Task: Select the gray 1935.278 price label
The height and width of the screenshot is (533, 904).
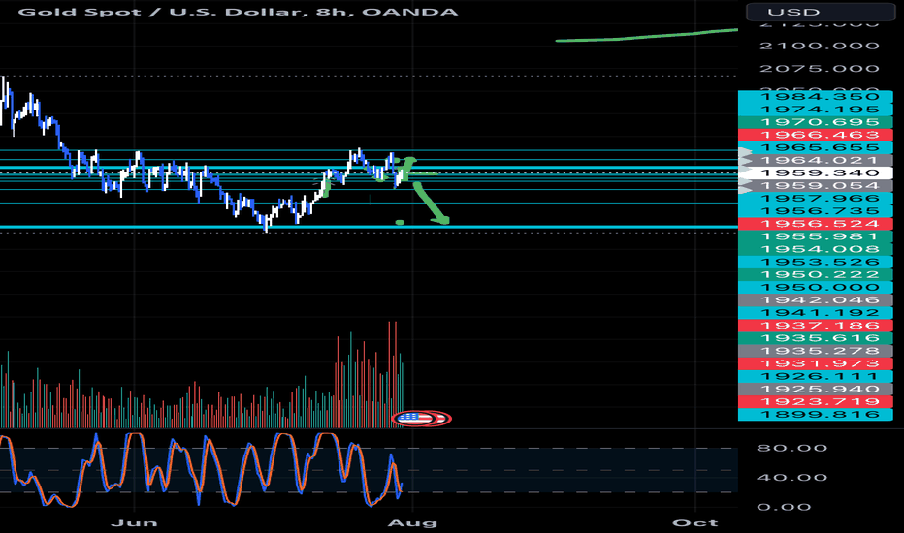Action: pyautogui.click(x=815, y=351)
